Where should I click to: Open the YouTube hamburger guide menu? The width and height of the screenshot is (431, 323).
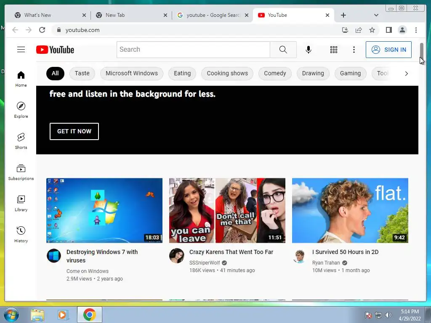point(21,50)
